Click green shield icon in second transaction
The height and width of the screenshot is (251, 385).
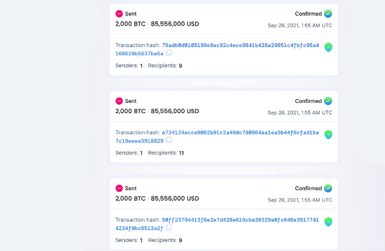point(329,134)
